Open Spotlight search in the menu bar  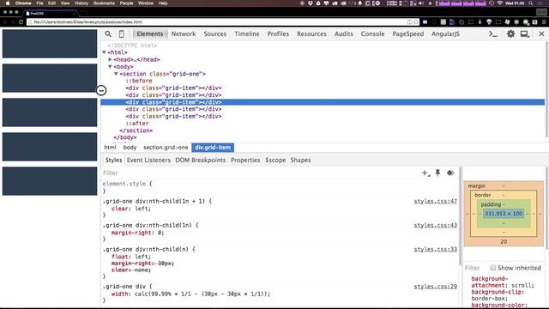click(x=531, y=3)
